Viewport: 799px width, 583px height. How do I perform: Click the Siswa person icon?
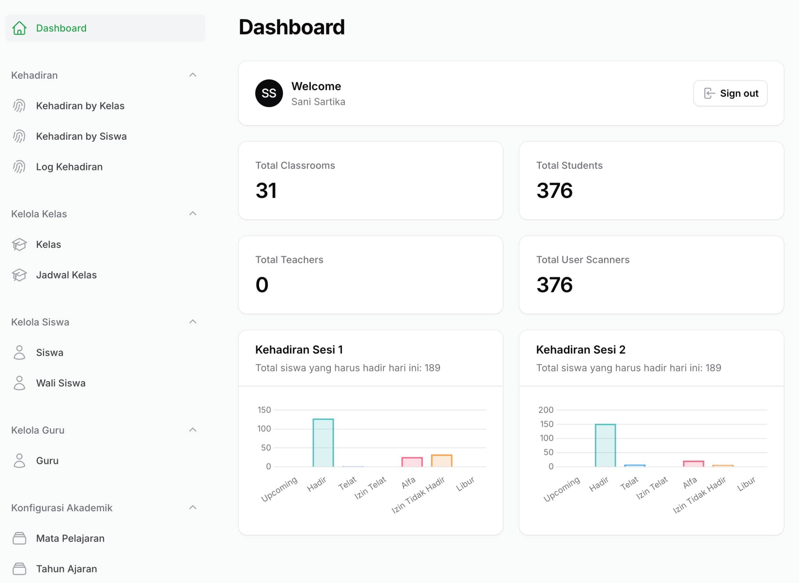tap(19, 352)
